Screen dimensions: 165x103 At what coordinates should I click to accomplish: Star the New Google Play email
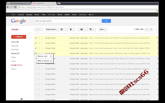click(39, 84)
